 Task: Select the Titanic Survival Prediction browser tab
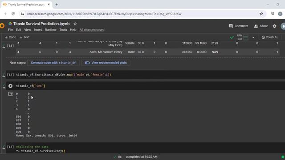click(26, 4)
